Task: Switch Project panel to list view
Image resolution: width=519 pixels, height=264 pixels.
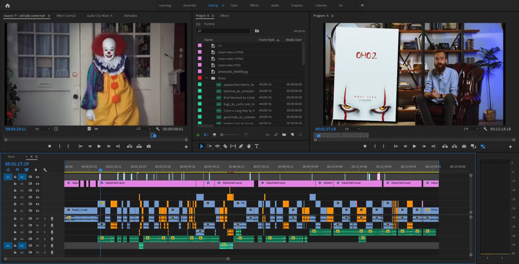Action: pyautogui.click(x=206, y=135)
